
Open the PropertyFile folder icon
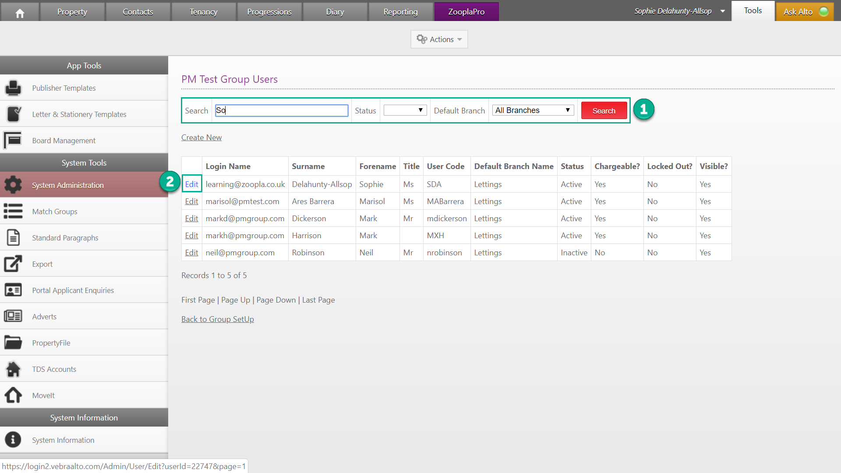[13, 342]
